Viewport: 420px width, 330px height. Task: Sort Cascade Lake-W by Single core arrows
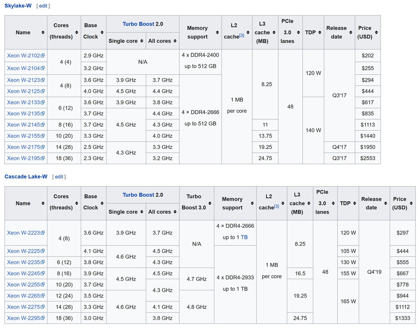point(142,212)
